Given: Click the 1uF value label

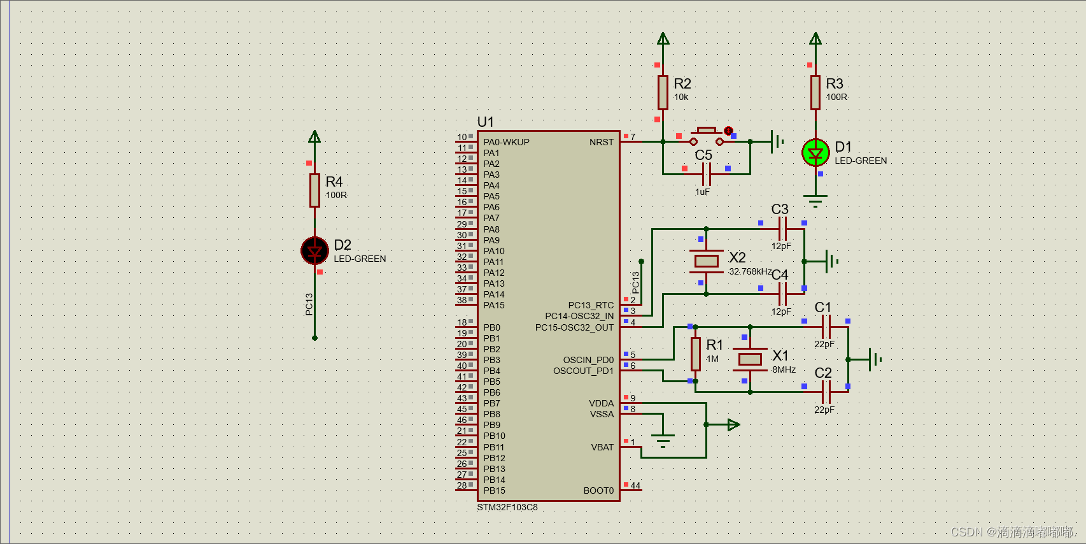Looking at the screenshot, I should tap(702, 192).
